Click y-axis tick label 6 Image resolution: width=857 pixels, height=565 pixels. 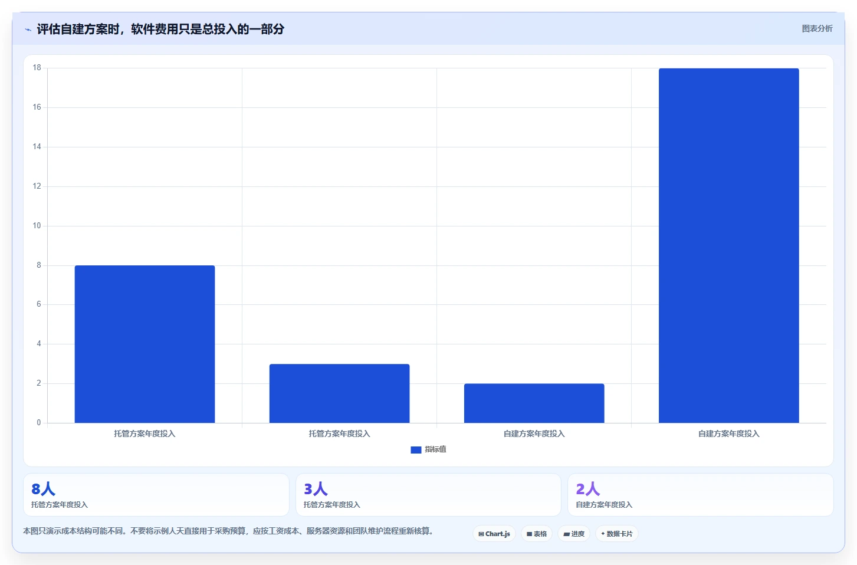pos(39,304)
